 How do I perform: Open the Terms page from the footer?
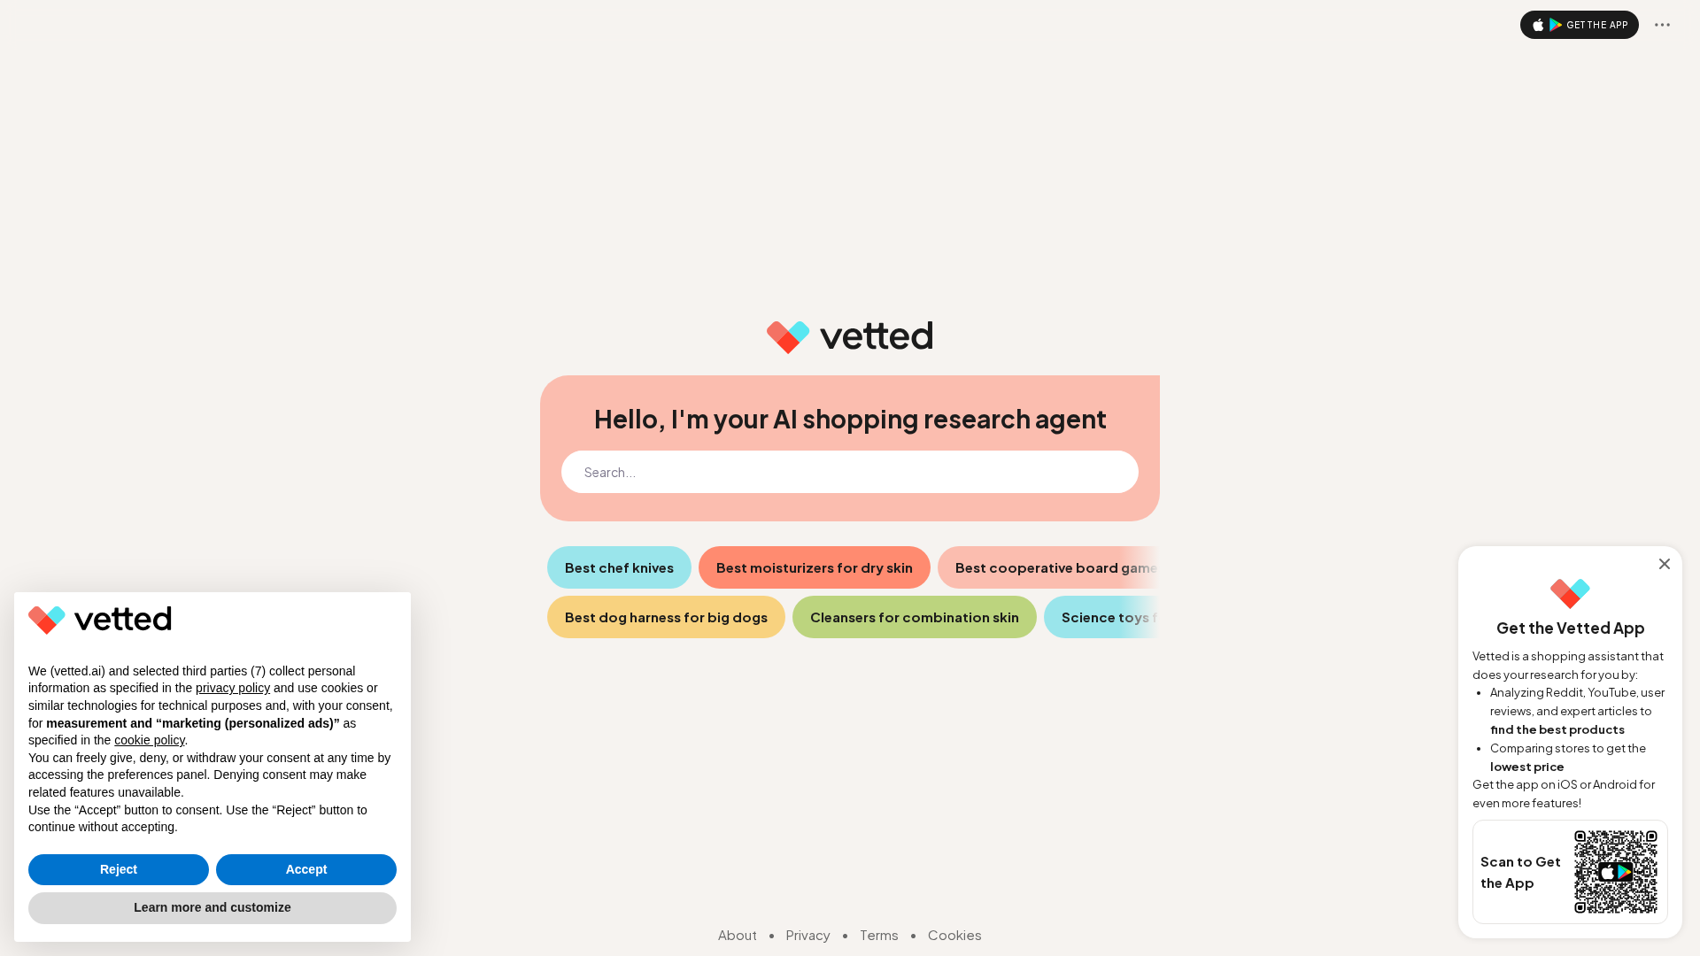pos(878,935)
